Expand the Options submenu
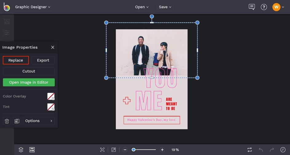Screen dimensions: 290x155 (x=39, y=121)
